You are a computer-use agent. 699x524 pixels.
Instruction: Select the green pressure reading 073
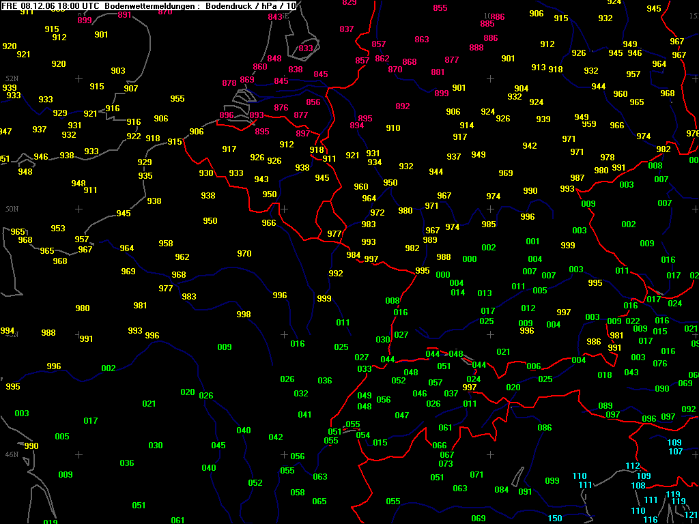[446, 464]
